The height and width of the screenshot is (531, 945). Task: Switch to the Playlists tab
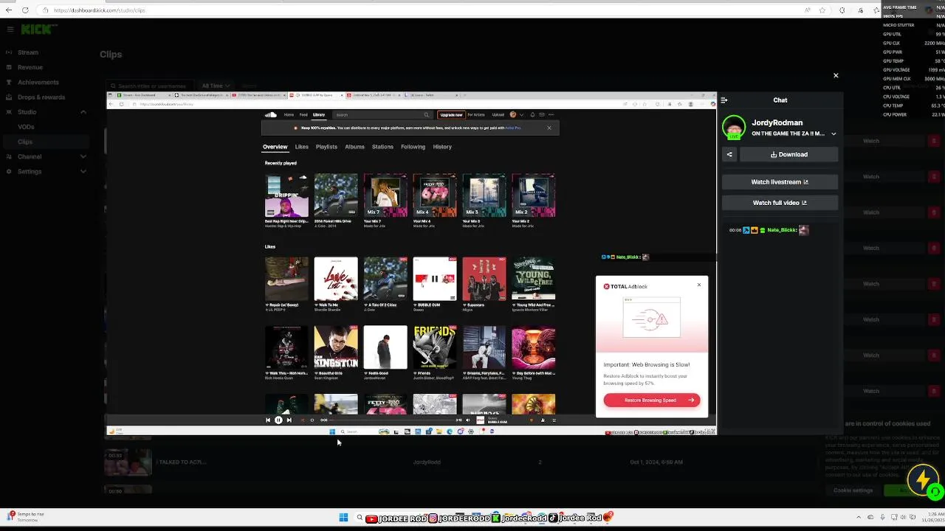click(x=326, y=147)
